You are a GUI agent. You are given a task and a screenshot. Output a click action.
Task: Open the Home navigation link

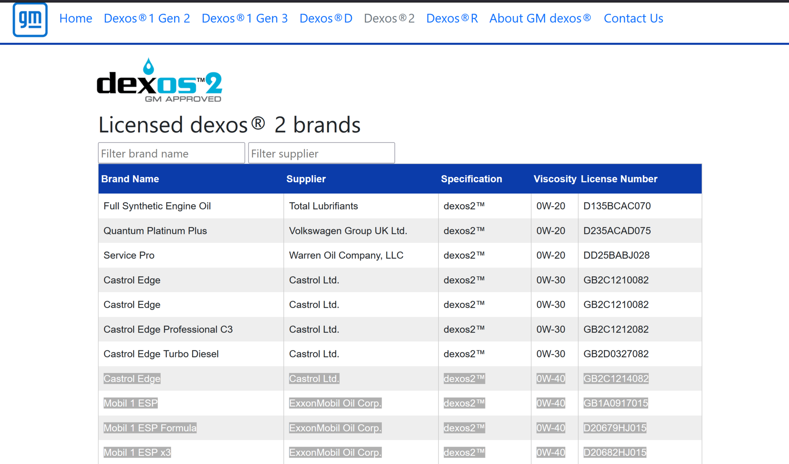[x=76, y=18]
